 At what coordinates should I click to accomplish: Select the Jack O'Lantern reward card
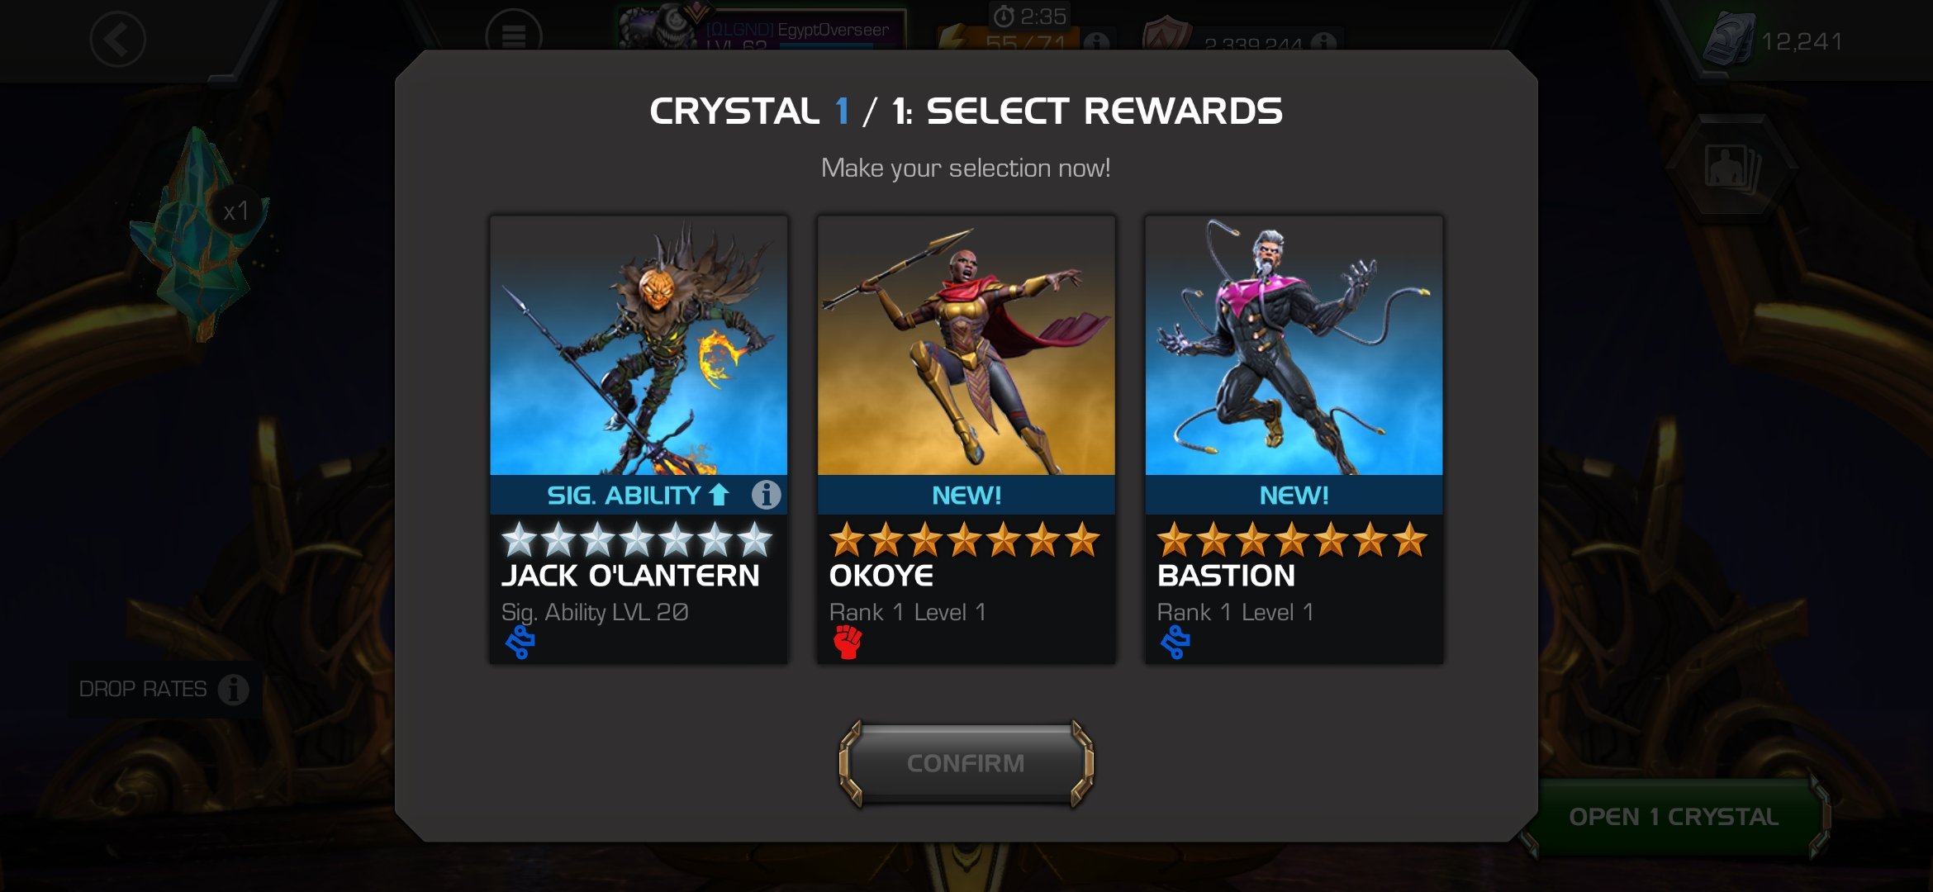[639, 440]
